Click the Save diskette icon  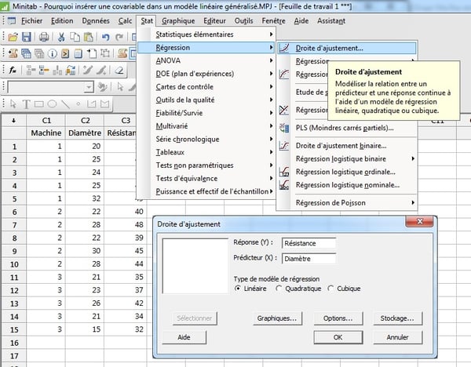[x=27, y=37]
